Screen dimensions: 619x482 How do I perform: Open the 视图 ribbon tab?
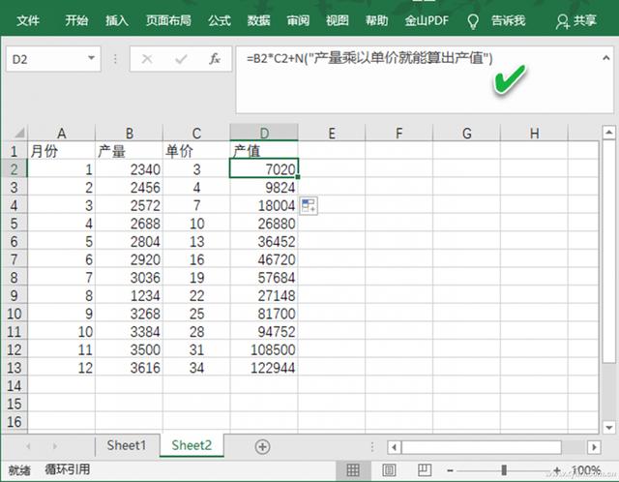338,20
